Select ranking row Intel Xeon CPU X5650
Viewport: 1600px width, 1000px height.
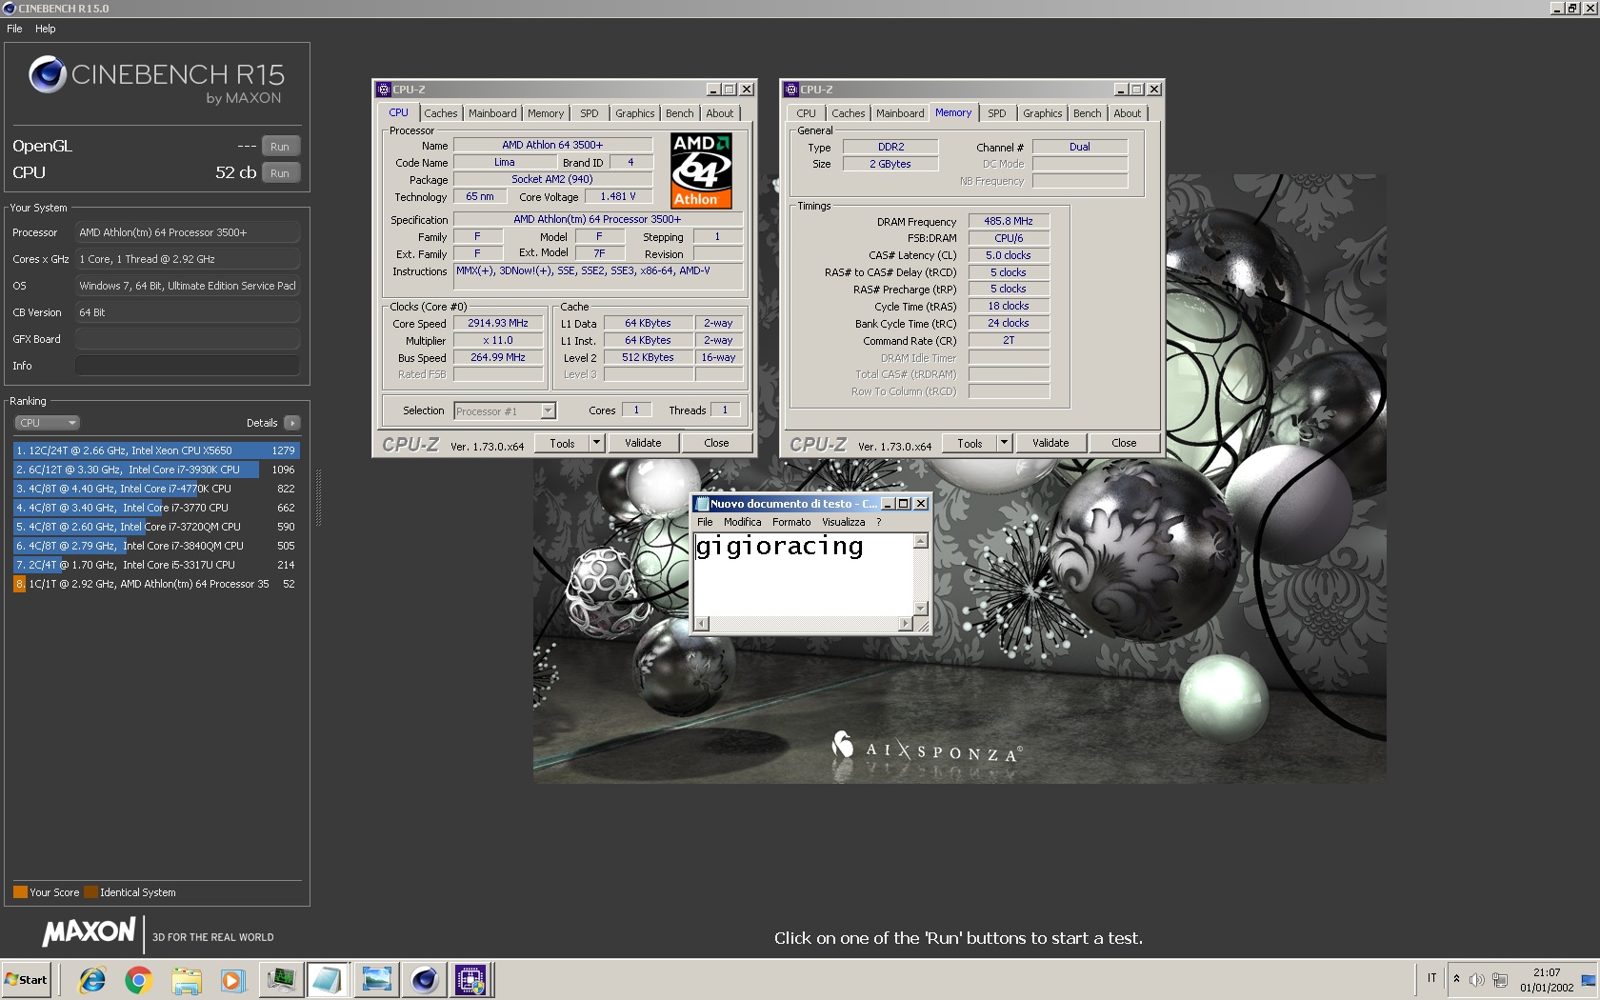click(x=156, y=450)
